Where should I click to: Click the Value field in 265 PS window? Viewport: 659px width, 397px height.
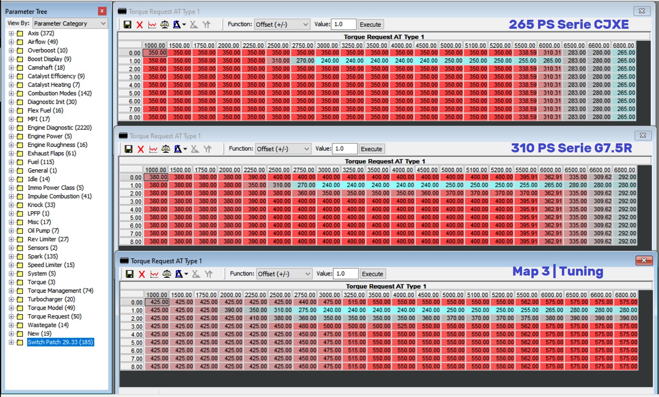(x=344, y=24)
